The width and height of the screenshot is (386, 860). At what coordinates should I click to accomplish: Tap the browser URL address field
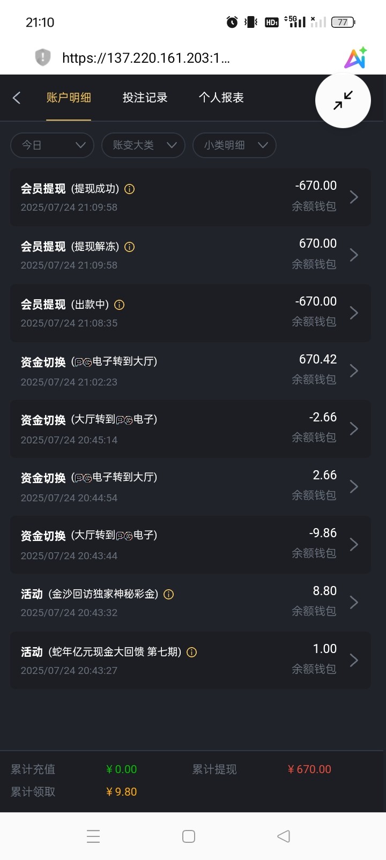(x=146, y=58)
